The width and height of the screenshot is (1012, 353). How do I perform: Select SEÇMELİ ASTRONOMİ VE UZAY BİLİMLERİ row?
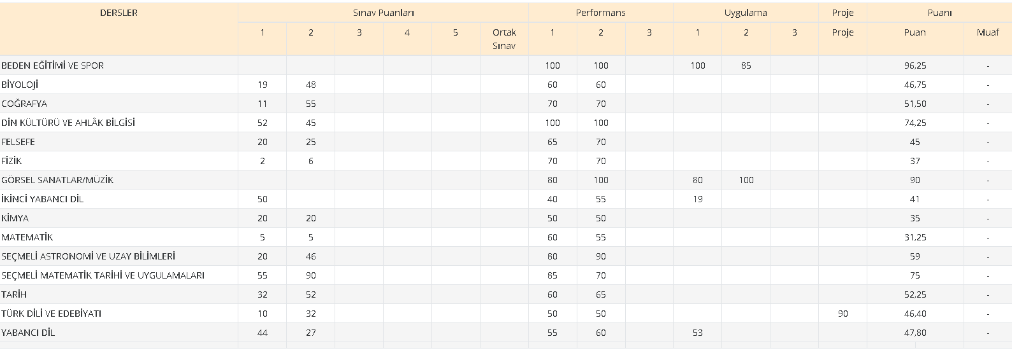[x=506, y=256]
